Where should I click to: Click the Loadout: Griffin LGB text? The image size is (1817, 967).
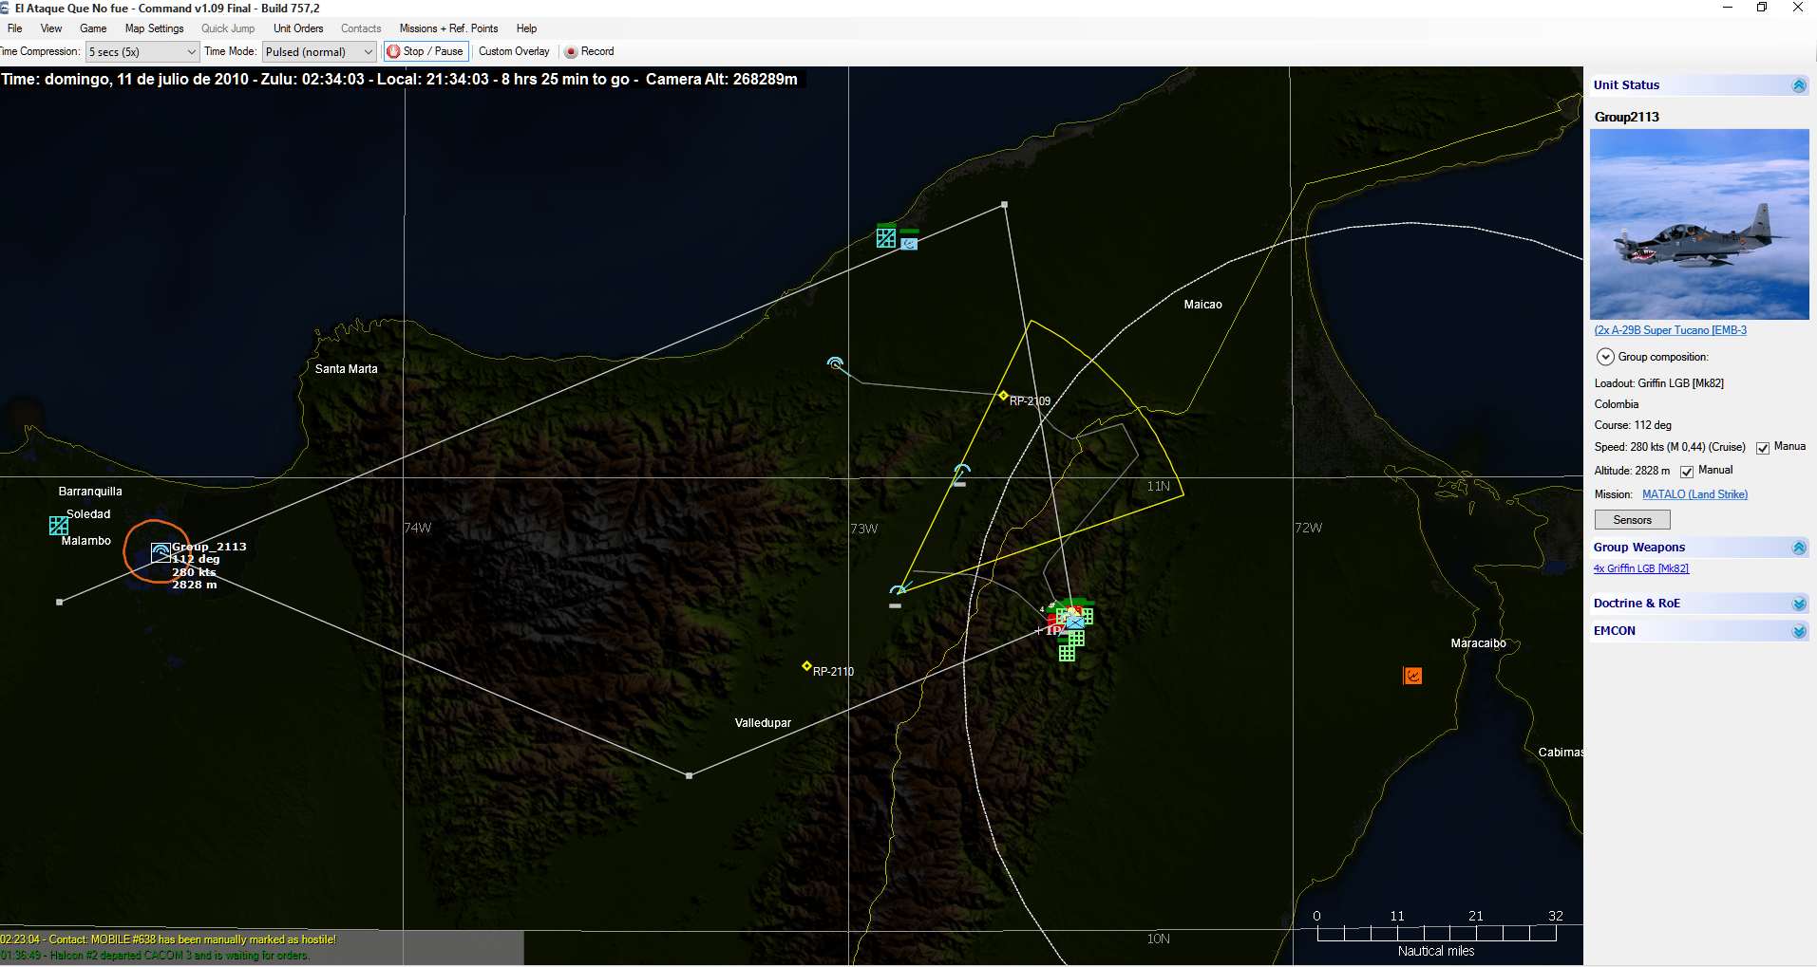pyautogui.click(x=1658, y=383)
